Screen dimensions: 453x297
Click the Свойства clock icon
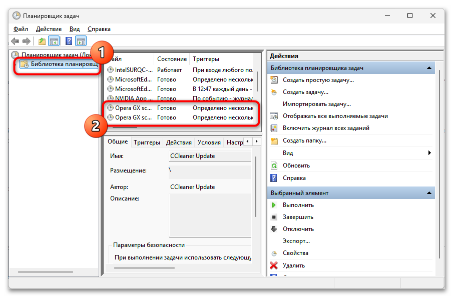[x=274, y=253]
